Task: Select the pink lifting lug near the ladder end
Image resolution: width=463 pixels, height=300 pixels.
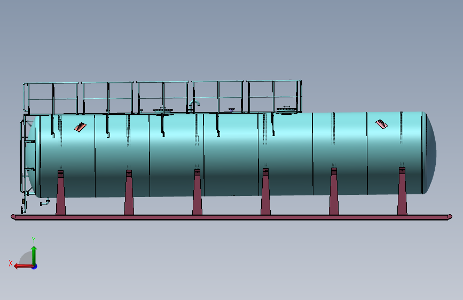Action: 80,127
